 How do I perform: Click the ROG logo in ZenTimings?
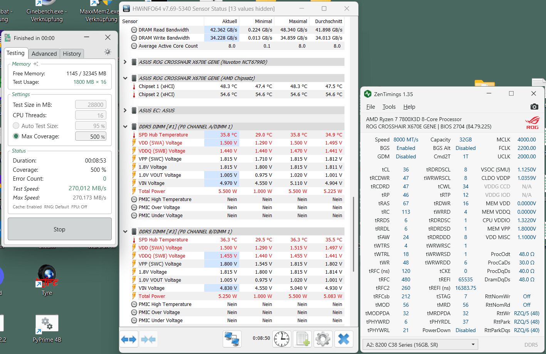point(533,123)
